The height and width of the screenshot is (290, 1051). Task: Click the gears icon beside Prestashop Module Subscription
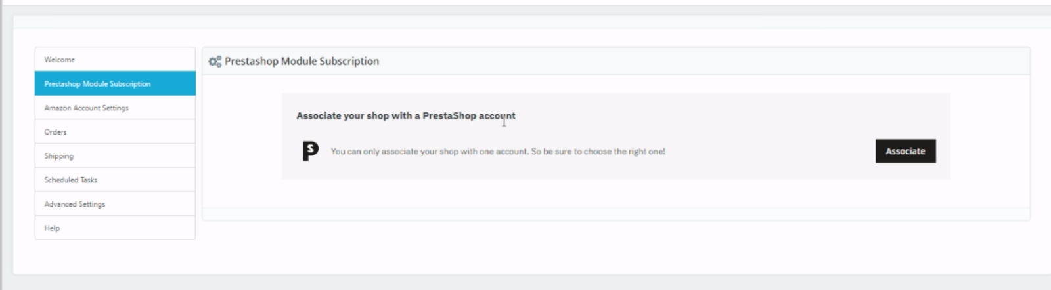click(x=215, y=62)
